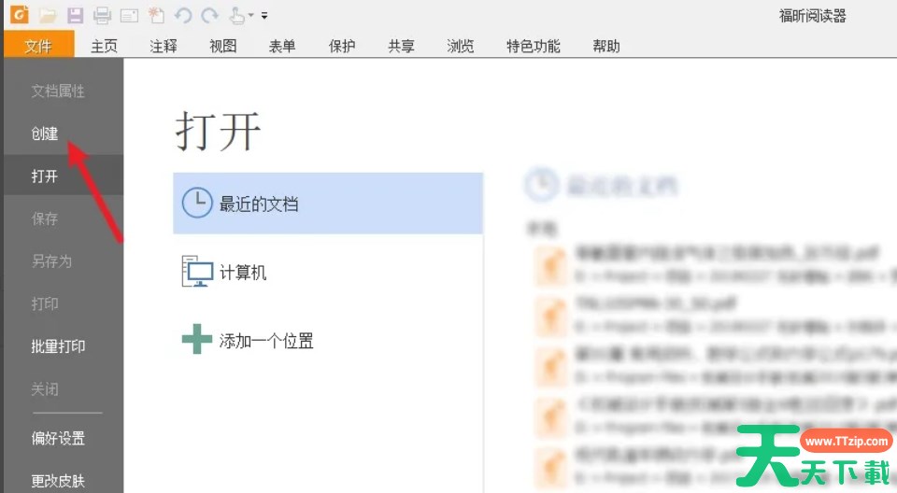Viewport: 897px width, 493px height.
Task: Click the purple save disk icon
Action: pos(76,16)
